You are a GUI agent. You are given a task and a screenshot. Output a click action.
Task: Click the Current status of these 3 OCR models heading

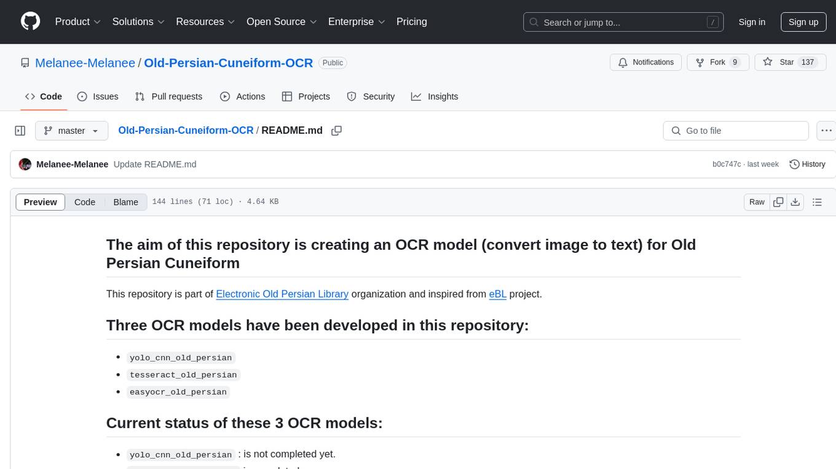tap(245, 423)
